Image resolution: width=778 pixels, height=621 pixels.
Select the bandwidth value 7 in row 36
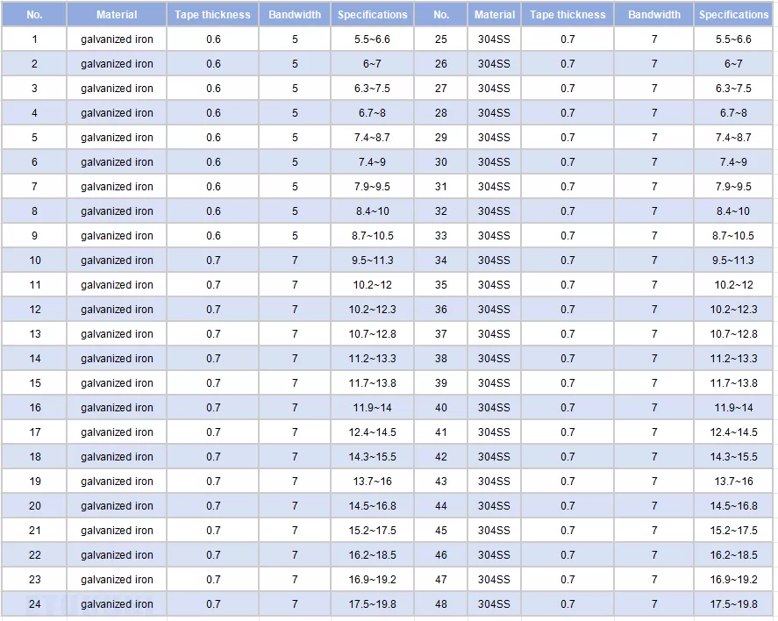point(653,310)
